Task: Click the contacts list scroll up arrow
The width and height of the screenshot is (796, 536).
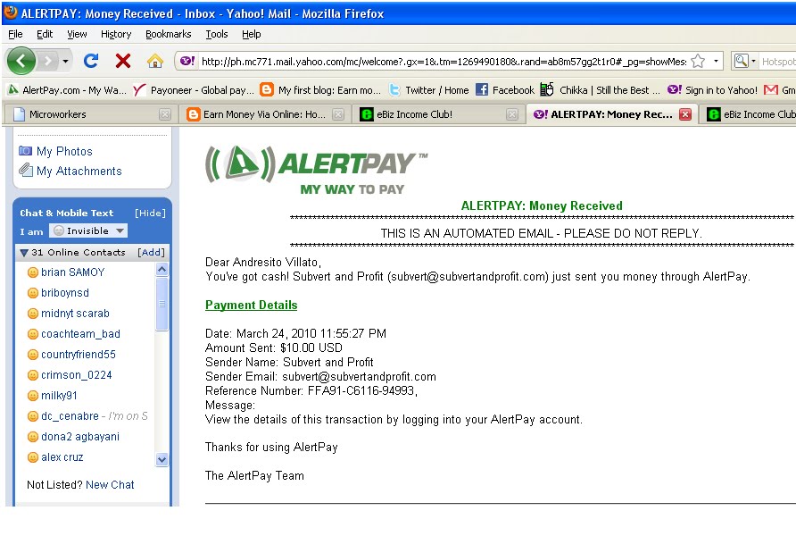Action: click(162, 269)
